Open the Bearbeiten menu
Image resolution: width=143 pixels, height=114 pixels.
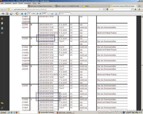[x=8, y=3]
